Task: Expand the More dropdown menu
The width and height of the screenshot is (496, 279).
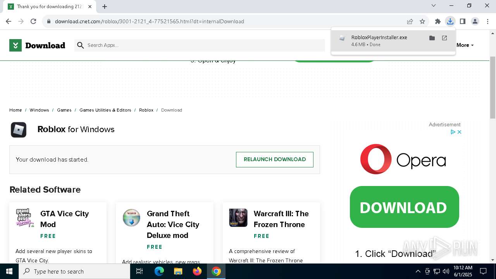Action: tap(465, 45)
